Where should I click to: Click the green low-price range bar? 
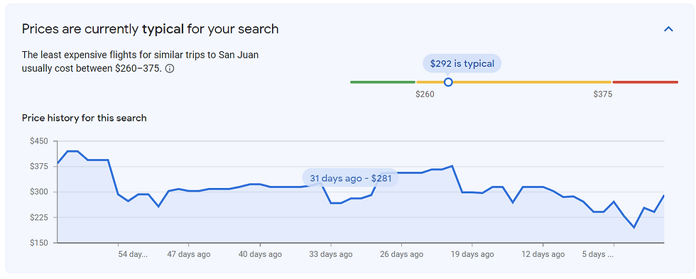(383, 82)
